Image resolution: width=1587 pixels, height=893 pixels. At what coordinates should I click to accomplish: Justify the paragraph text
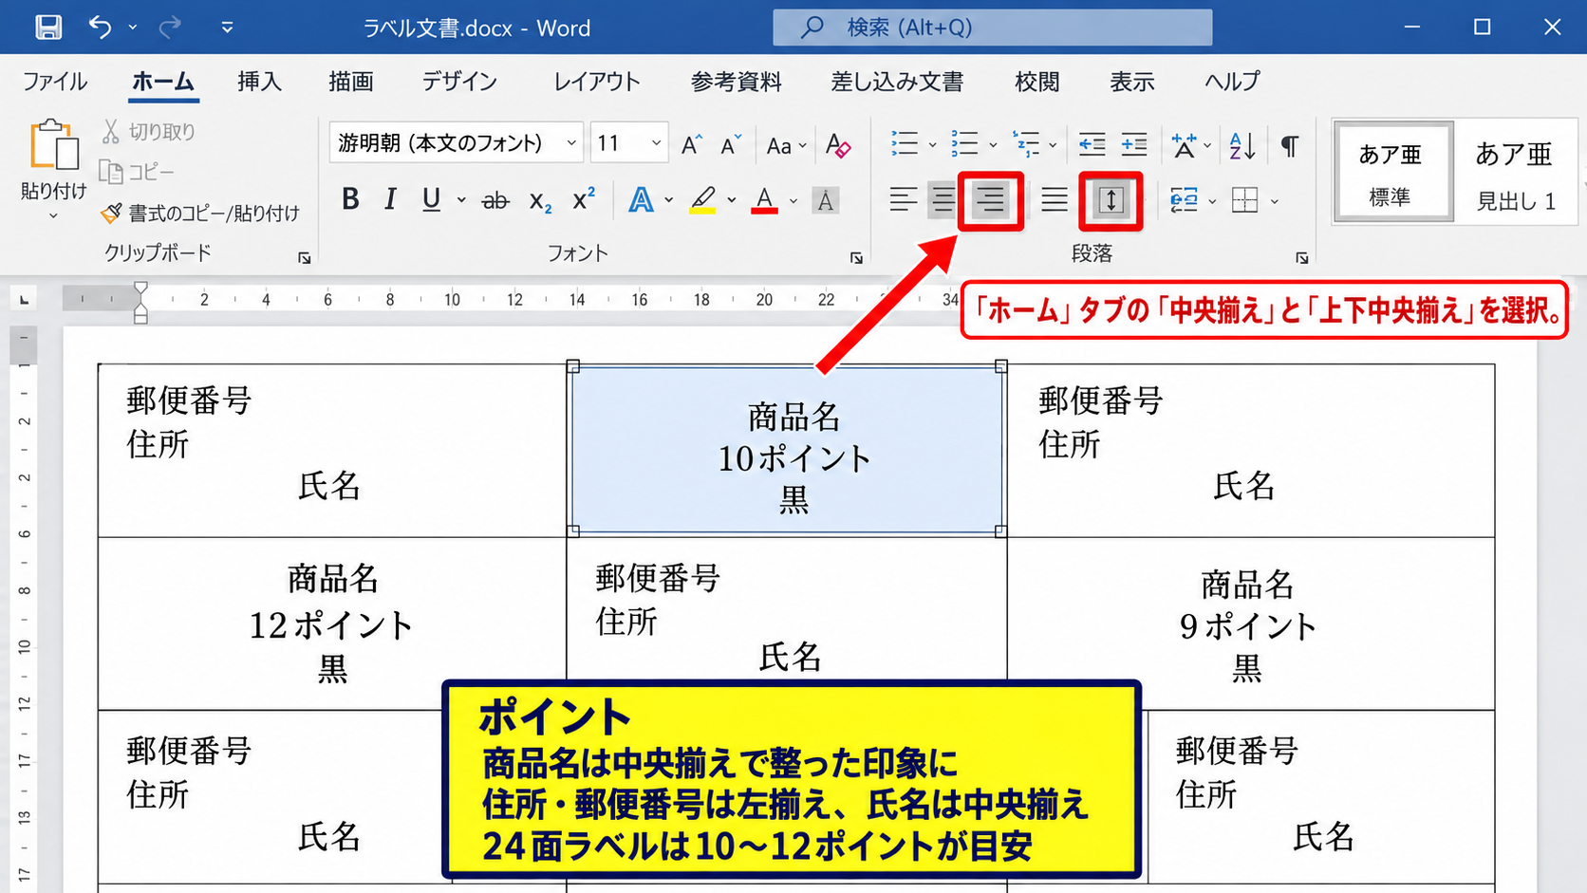(x=1055, y=200)
